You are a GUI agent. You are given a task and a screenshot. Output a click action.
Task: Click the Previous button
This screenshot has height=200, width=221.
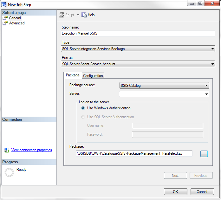[x=201, y=176]
